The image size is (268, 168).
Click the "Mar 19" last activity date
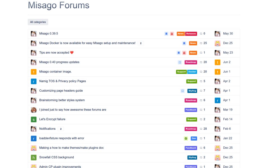click(x=228, y=109)
